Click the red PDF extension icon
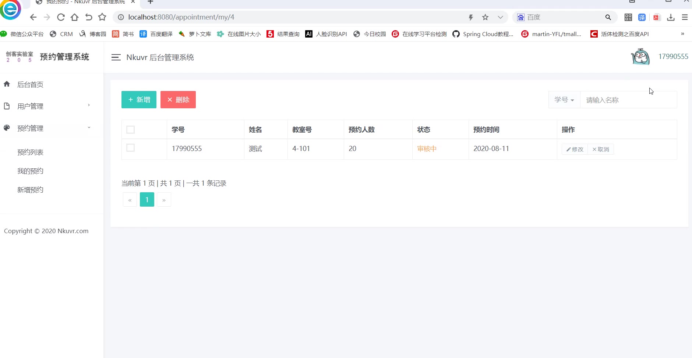Image resolution: width=692 pixels, height=358 pixels. [x=657, y=17]
